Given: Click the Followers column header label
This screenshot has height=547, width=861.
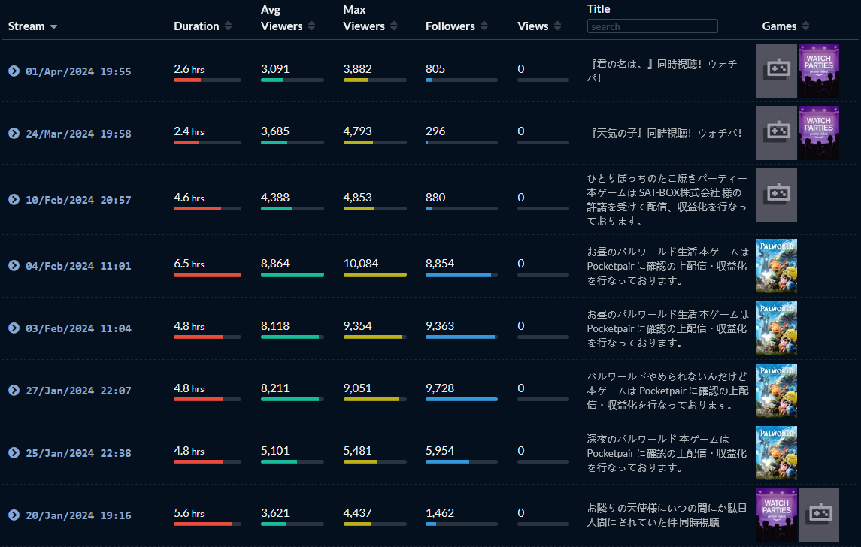Looking at the screenshot, I should tap(450, 26).
